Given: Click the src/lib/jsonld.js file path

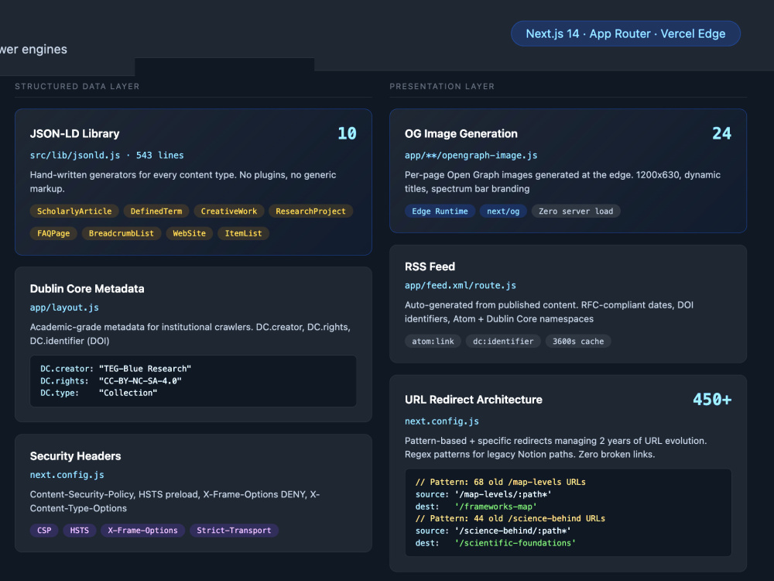Looking at the screenshot, I should point(75,155).
